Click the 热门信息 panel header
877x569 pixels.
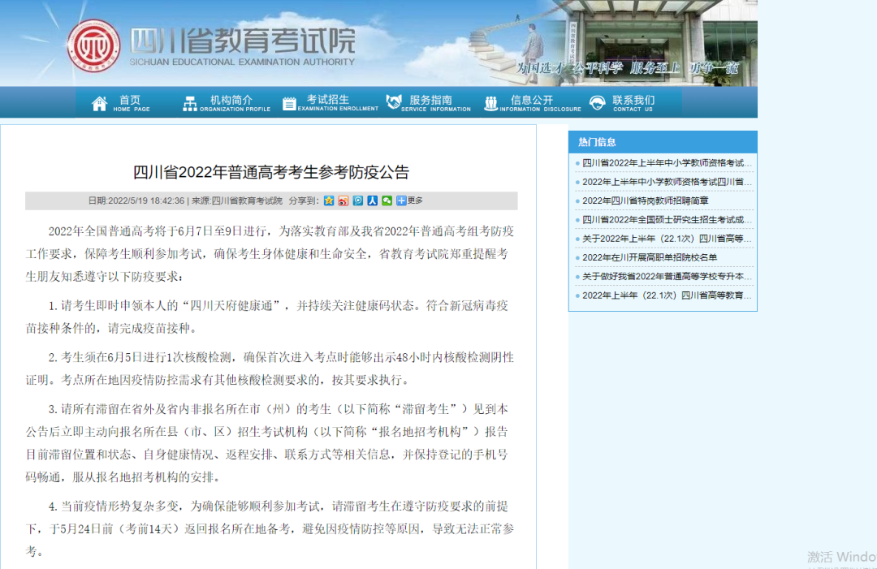(598, 142)
